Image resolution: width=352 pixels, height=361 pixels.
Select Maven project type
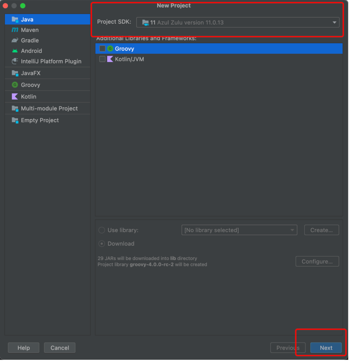(48, 30)
